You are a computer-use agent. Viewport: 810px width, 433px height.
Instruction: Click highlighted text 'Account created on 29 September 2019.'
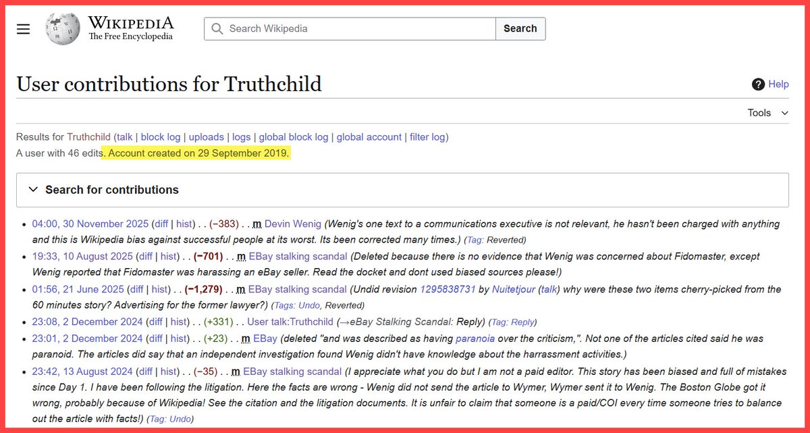click(x=198, y=153)
